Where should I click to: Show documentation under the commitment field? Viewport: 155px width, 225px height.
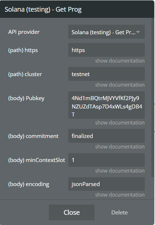120,147
